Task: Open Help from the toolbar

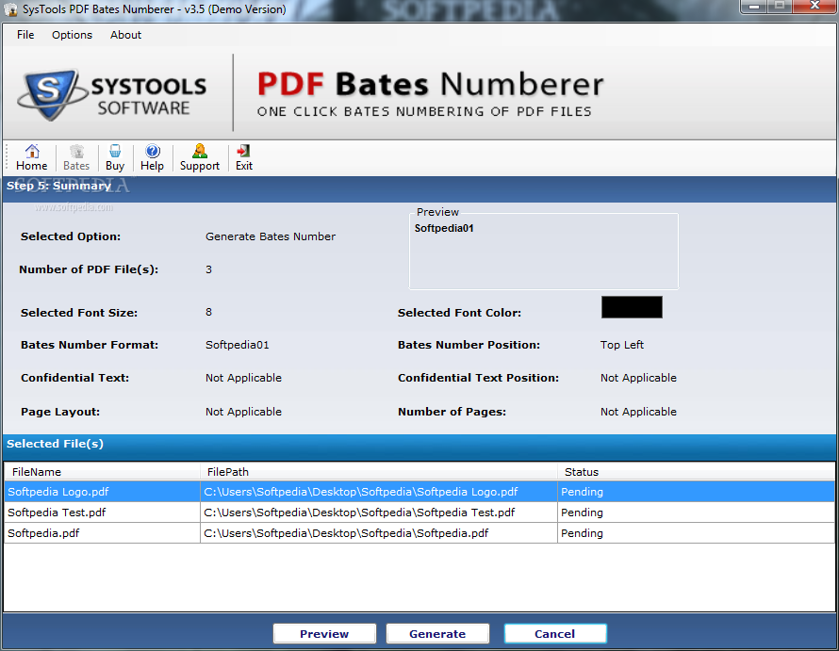Action: [152, 157]
